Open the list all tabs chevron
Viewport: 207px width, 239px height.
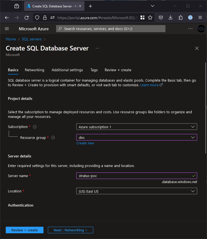(x=153, y=6)
